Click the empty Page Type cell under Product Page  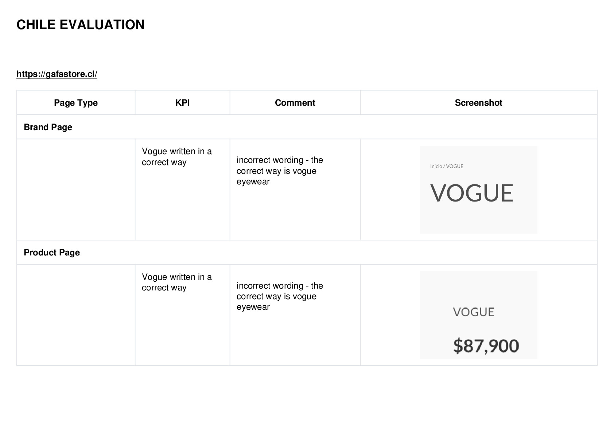[76, 315]
